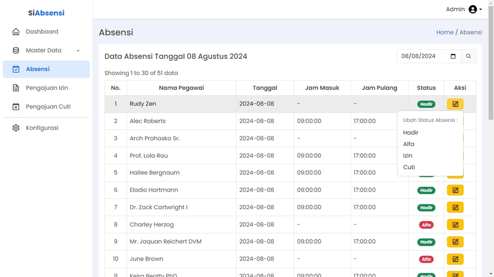The height and width of the screenshot is (277, 494).
Task: Click edit button for Charley Herzog's attendance
Action: 455,225
